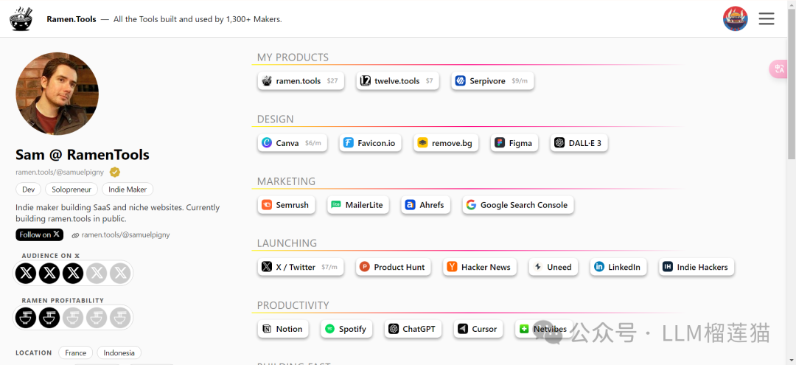Image resolution: width=796 pixels, height=365 pixels.
Task: Click the last grey X audience badge
Action: point(120,273)
